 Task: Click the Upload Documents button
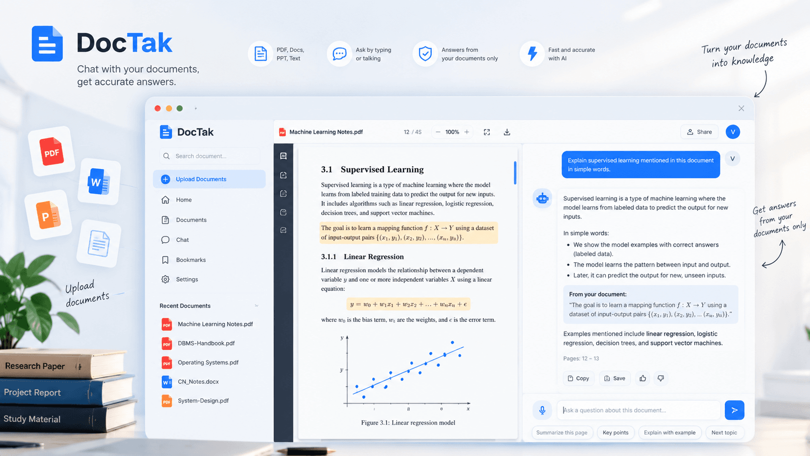209,179
